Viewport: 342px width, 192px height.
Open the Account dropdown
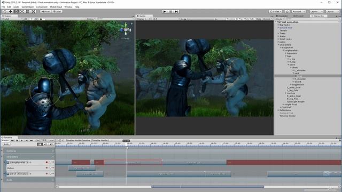click(x=298, y=11)
